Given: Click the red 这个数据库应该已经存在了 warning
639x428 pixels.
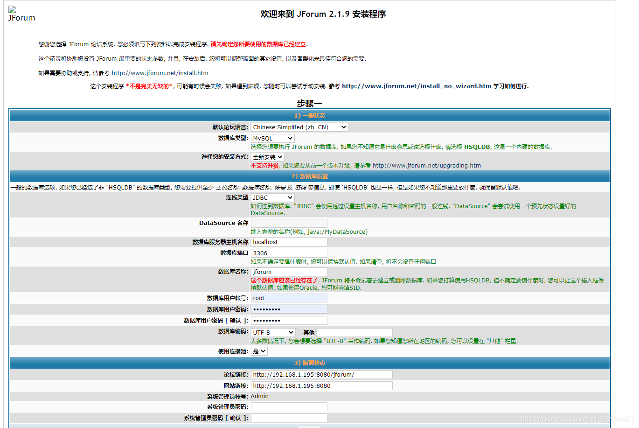Looking at the screenshot, I should pos(285,280).
